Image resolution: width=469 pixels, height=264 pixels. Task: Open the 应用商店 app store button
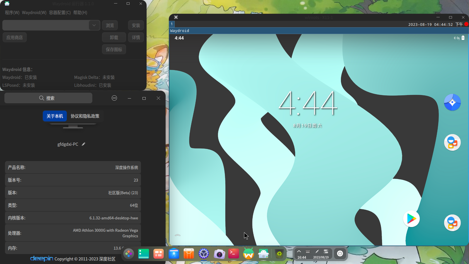[x=15, y=37]
